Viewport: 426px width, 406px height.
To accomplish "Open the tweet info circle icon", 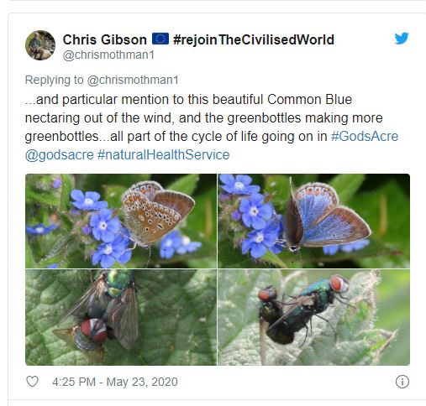I will (x=402, y=382).
